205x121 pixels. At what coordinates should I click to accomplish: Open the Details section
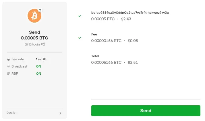click(x=34, y=113)
